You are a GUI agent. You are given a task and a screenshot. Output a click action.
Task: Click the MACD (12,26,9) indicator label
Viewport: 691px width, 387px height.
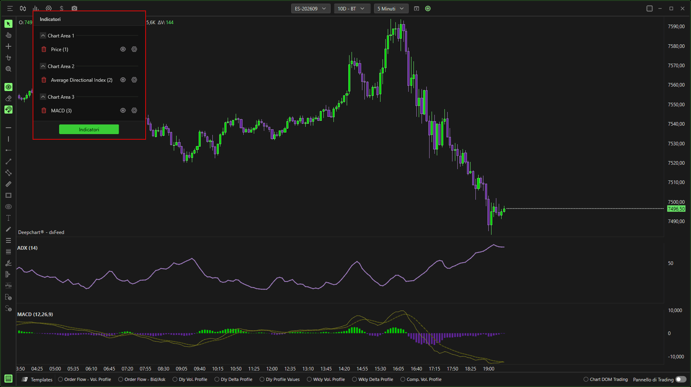35,314
